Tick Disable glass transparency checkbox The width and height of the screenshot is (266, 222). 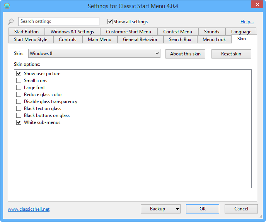(x=19, y=101)
